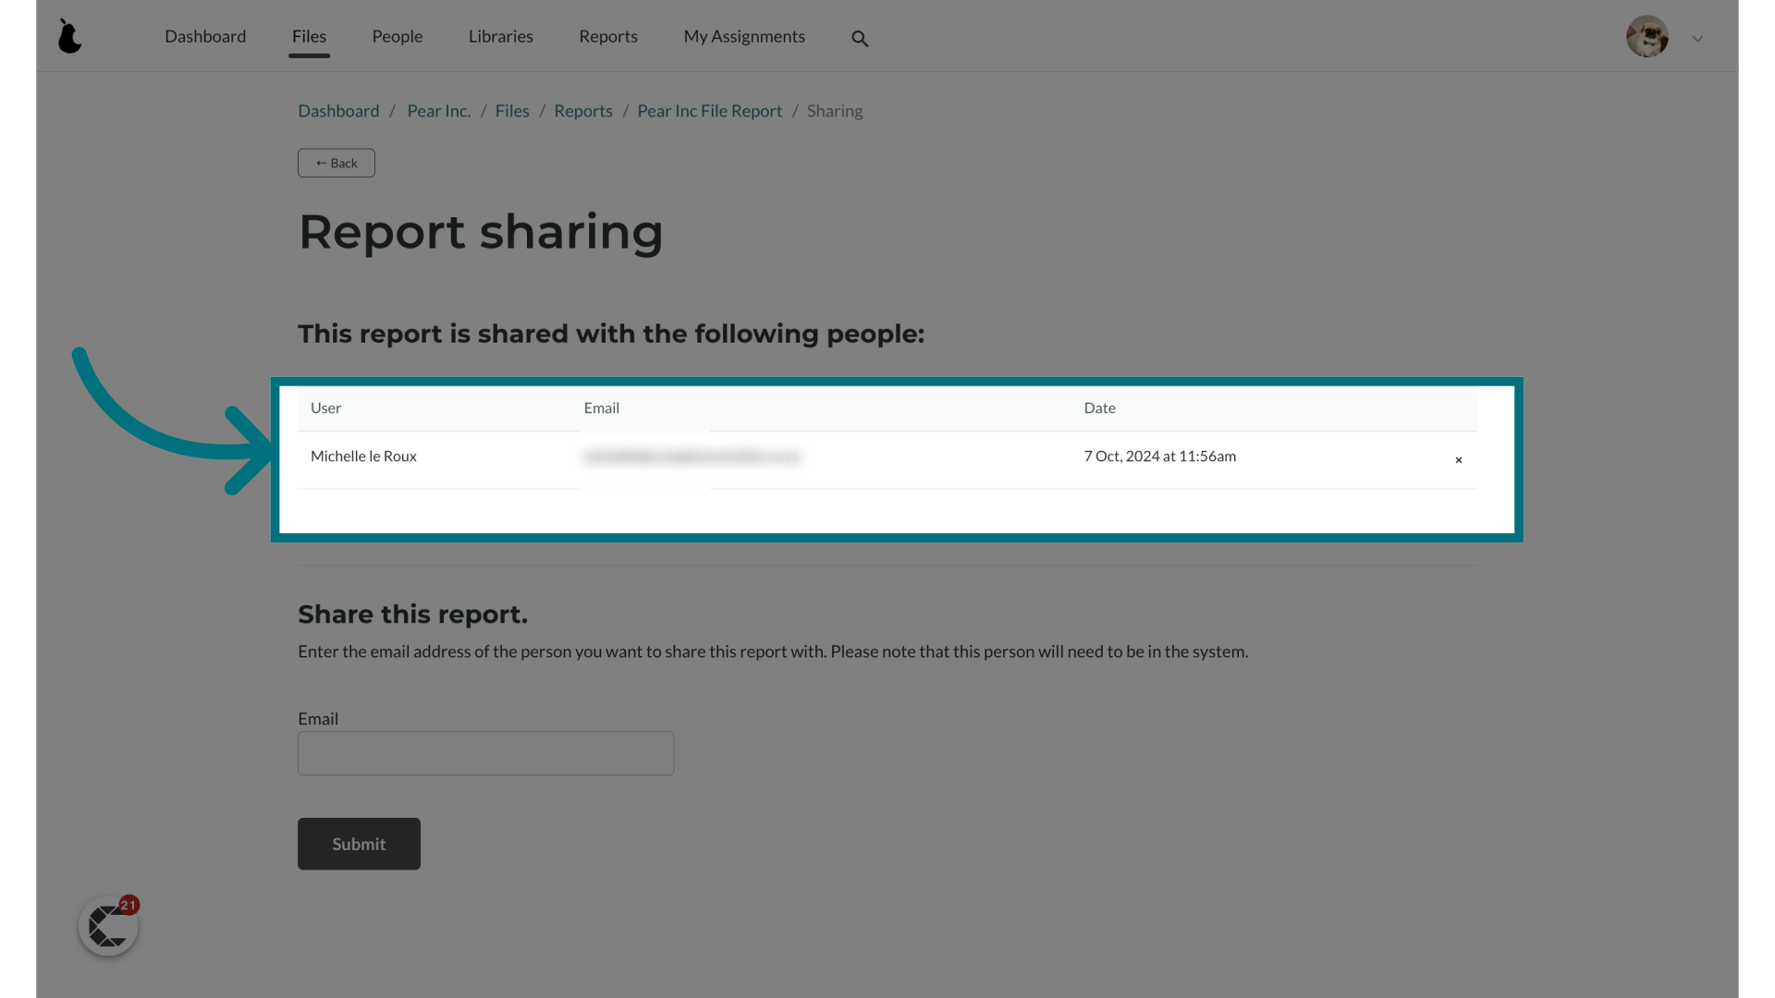The image size is (1775, 998).
Task: Click the Back button
Action: pos(337,162)
